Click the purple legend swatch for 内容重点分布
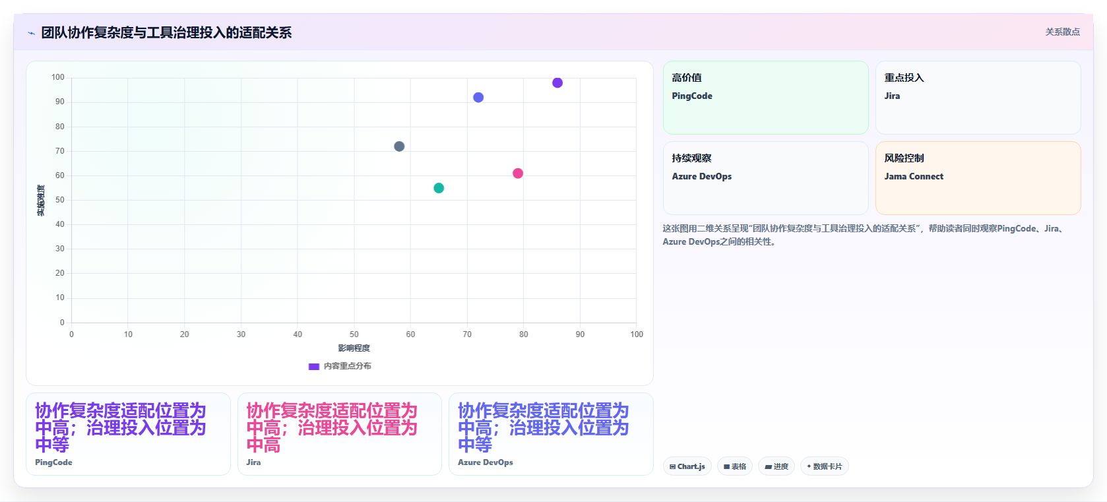 (314, 366)
